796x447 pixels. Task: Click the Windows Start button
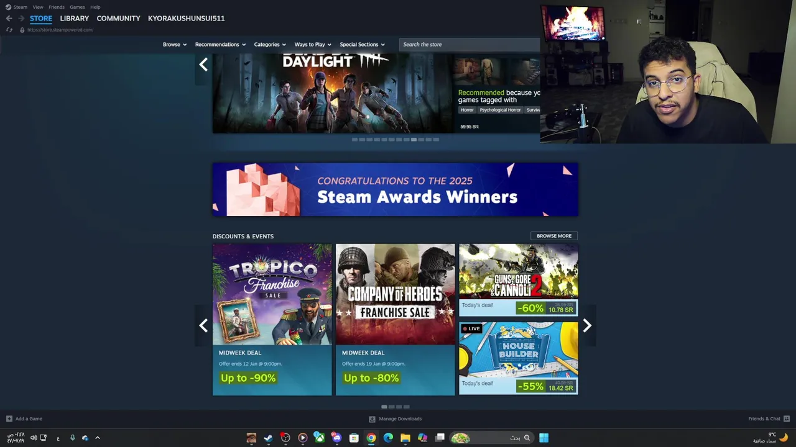point(544,438)
